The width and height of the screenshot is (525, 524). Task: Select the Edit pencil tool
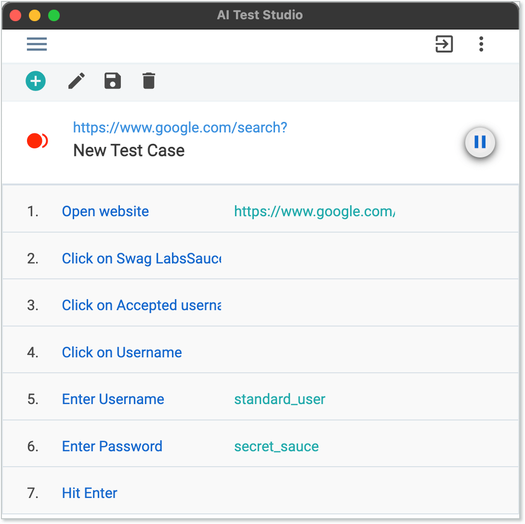click(x=76, y=81)
